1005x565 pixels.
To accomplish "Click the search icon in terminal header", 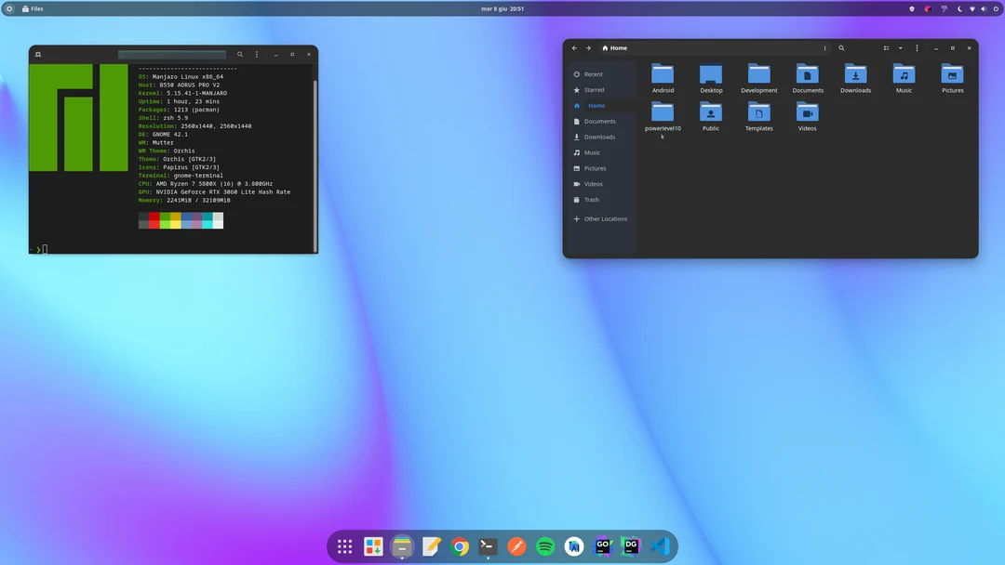I will [240, 54].
